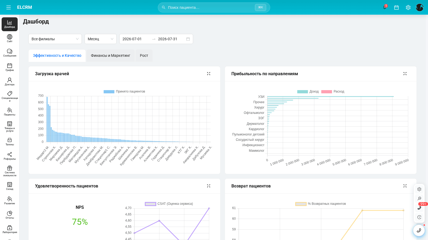Toggle Расход legend series
Screen dimensions: 428x240
pyautogui.click(x=333, y=91)
